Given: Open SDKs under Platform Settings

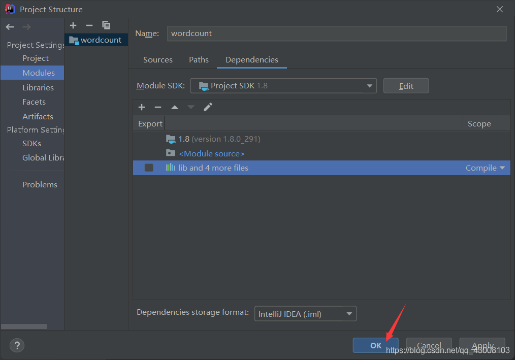Looking at the screenshot, I should [x=32, y=144].
